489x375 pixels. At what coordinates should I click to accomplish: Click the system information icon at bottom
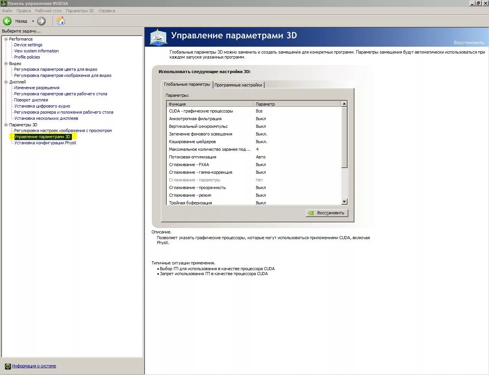(x=7, y=366)
